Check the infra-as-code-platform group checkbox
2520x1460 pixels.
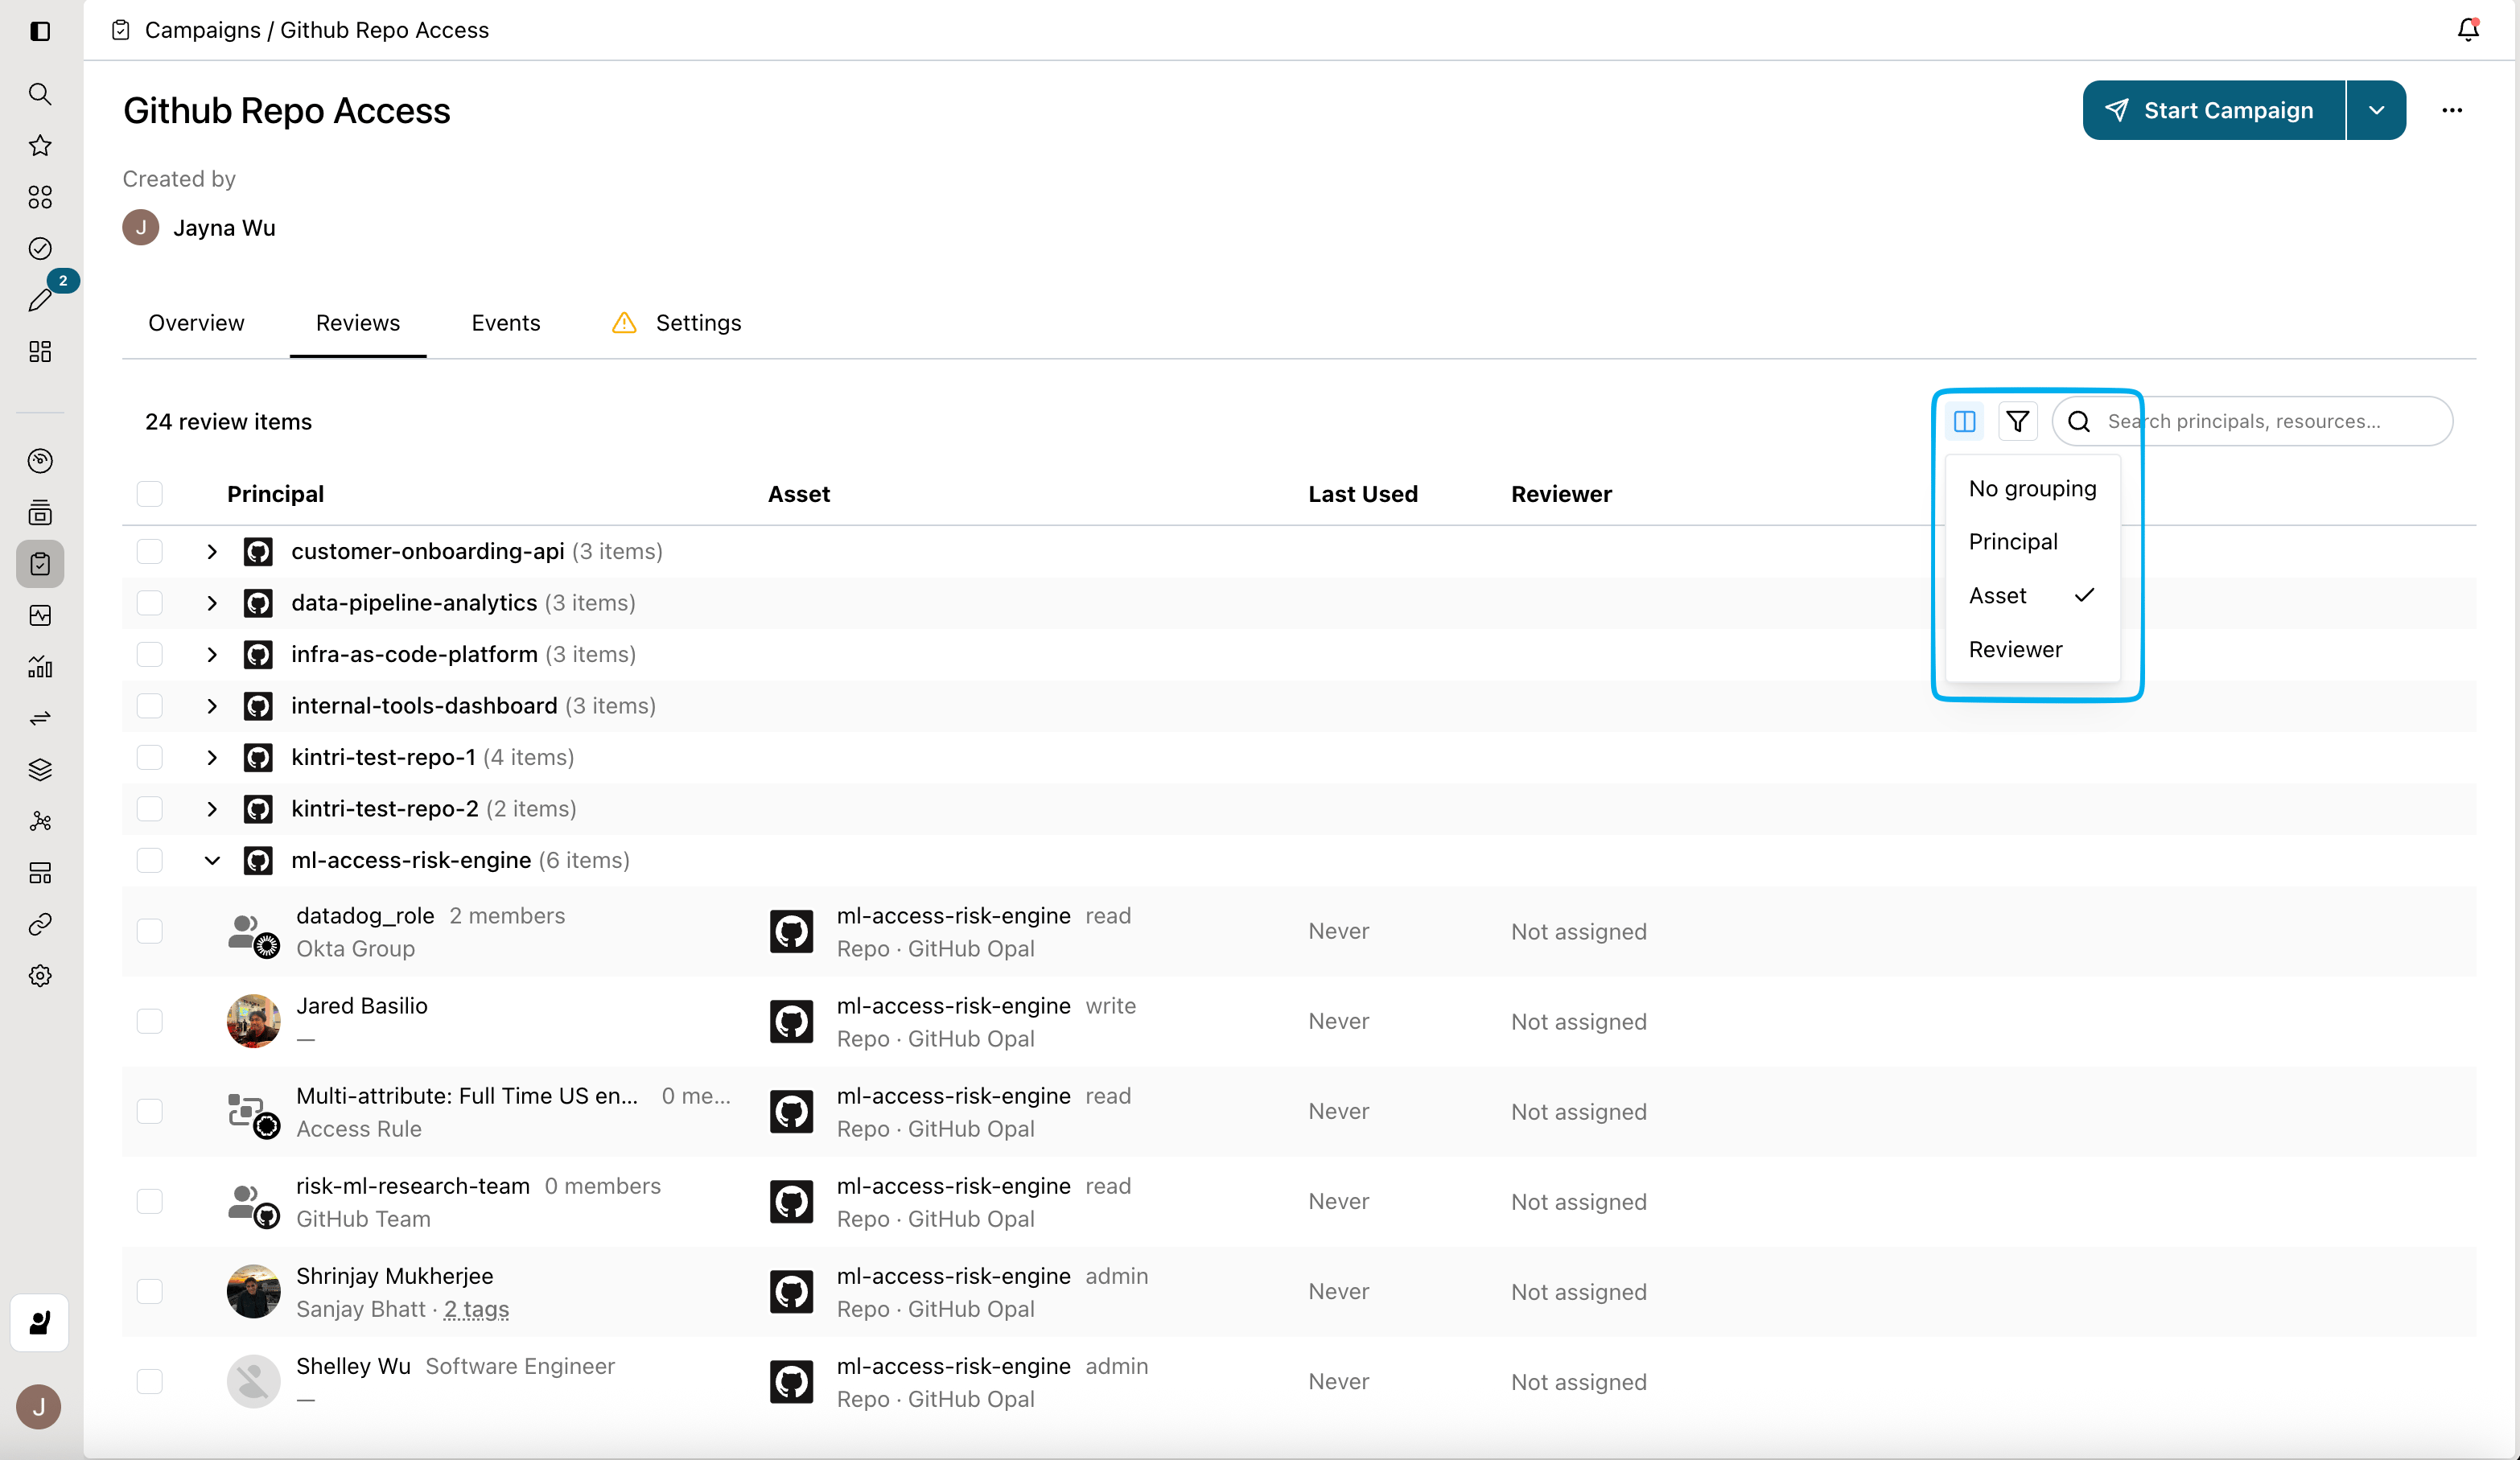[150, 654]
